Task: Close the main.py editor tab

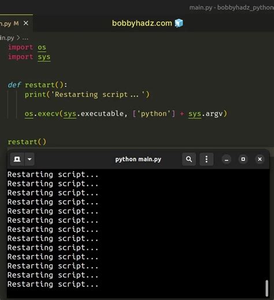Action: (26, 23)
